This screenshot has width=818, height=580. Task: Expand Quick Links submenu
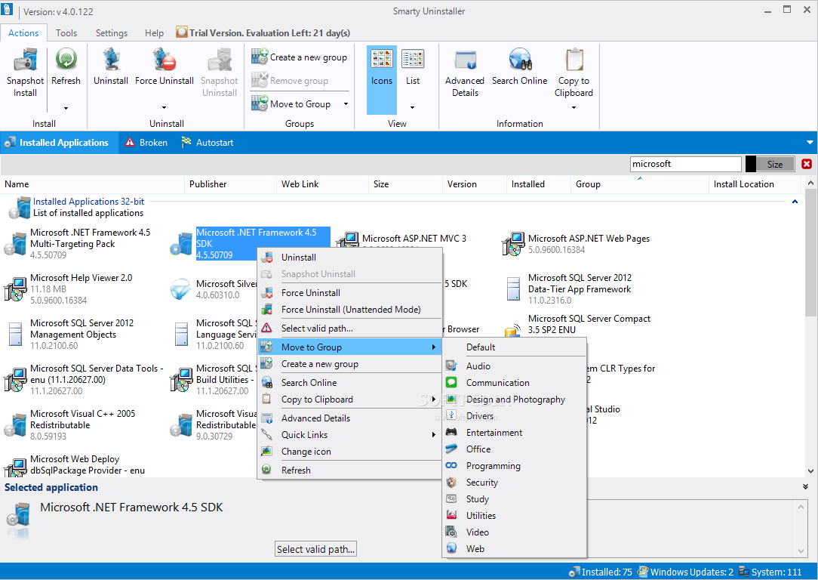(x=349, y=435)
